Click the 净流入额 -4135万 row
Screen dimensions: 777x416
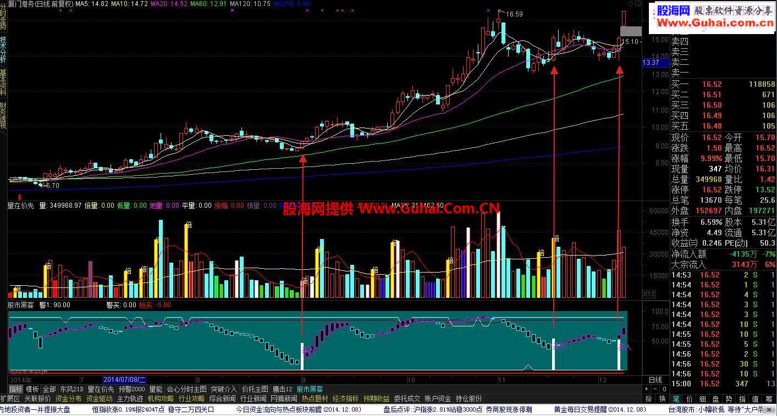pos(723,254)
